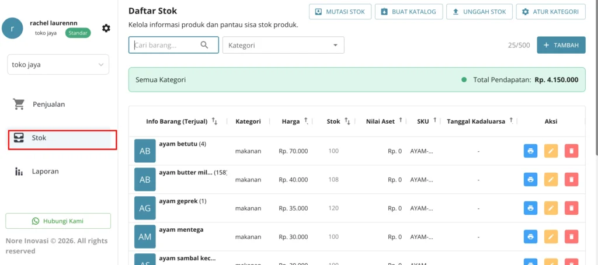Delete the ayam geprek item
The height and width of the screenshot is (265, 598).
pos(571,208)
